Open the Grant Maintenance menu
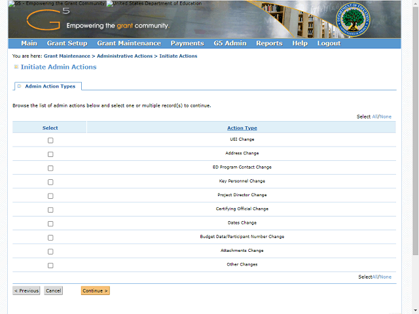Screen dimensions: 419x314 coord(129,43)
